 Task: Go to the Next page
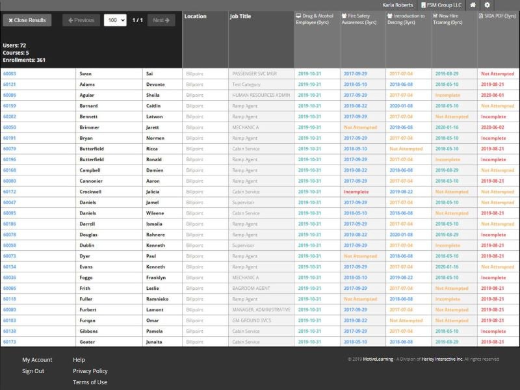pos(161,20)
